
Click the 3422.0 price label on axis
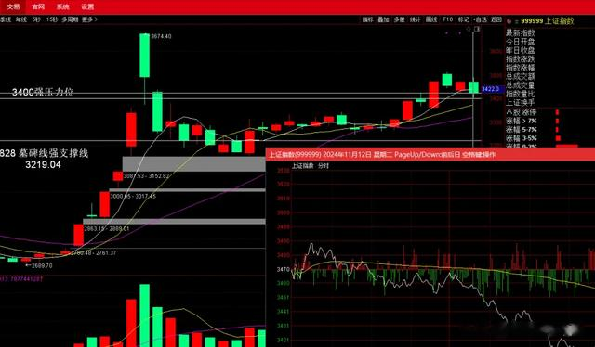coord(492,89)
